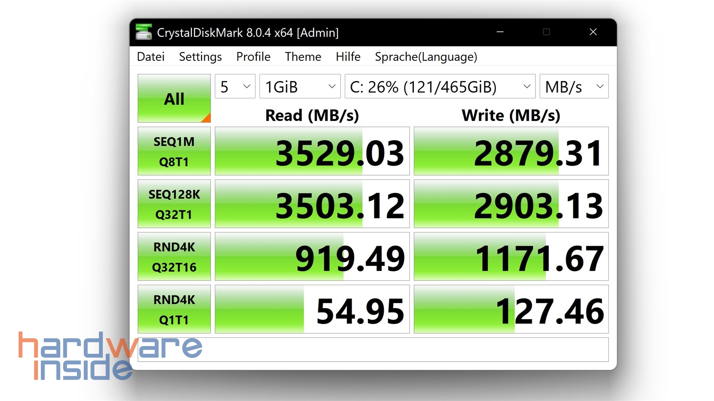Click the SEQ1M read result 3529.03
The height and width of the screenshot is (401, 714).
coord(312,151)
